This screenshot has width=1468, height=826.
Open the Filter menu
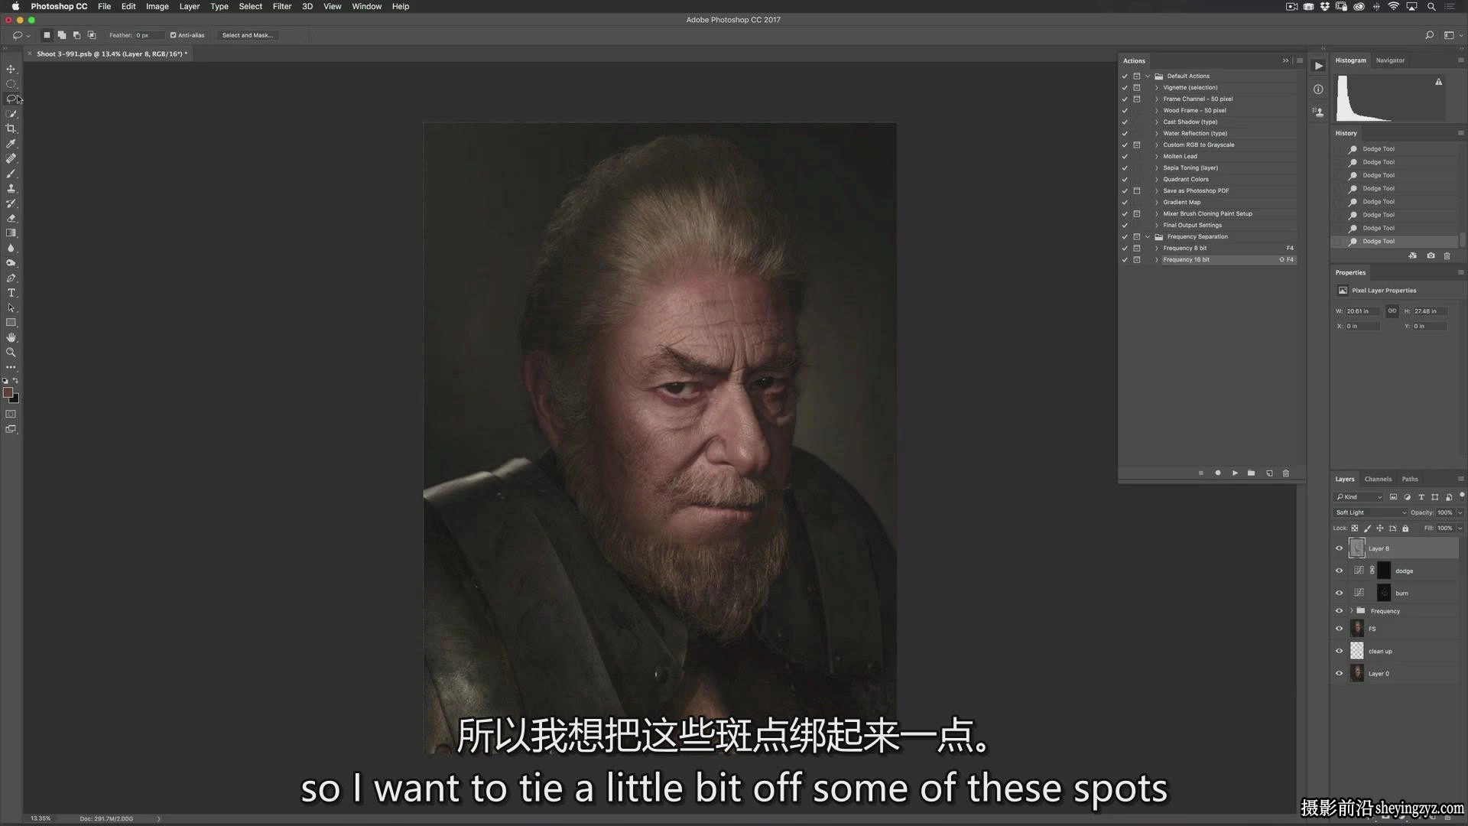coord(282,6)
